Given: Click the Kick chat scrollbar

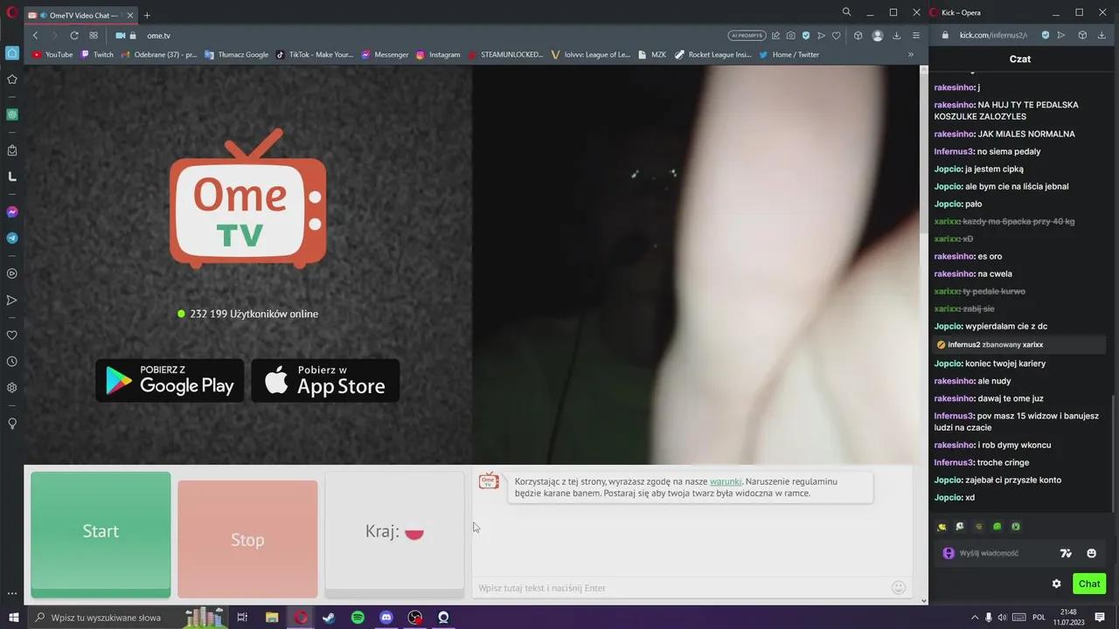Looking at the screenshot, I should point(1113,454).
